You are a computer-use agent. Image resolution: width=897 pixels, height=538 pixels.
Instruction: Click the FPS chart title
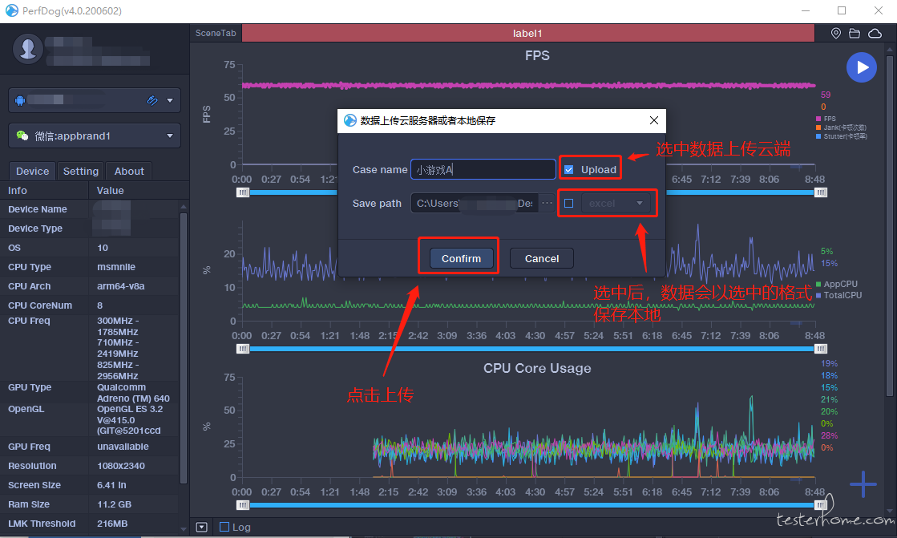click(537, 55)
